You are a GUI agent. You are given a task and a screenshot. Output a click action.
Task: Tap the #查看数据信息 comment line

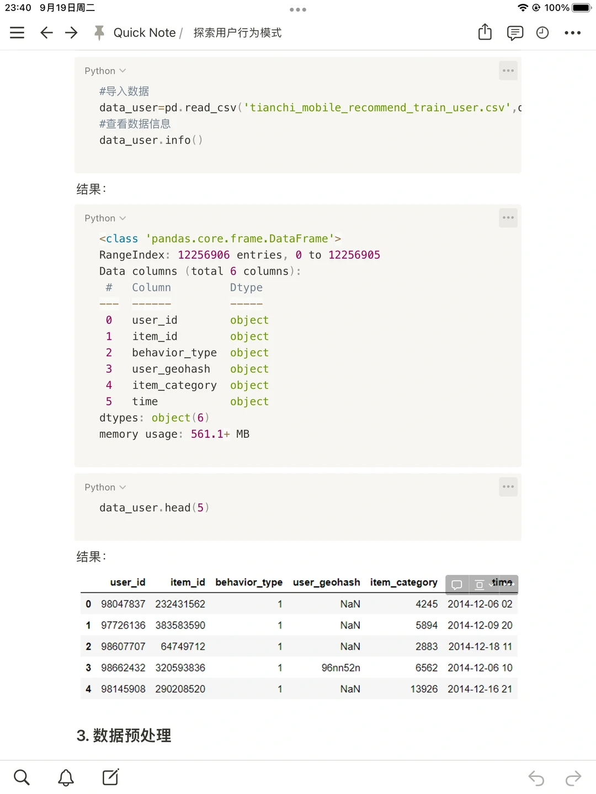[x=135, y=124]
